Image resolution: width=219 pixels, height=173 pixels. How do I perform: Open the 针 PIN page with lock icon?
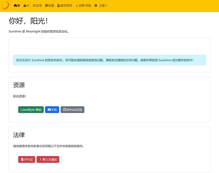coord(26,6)
